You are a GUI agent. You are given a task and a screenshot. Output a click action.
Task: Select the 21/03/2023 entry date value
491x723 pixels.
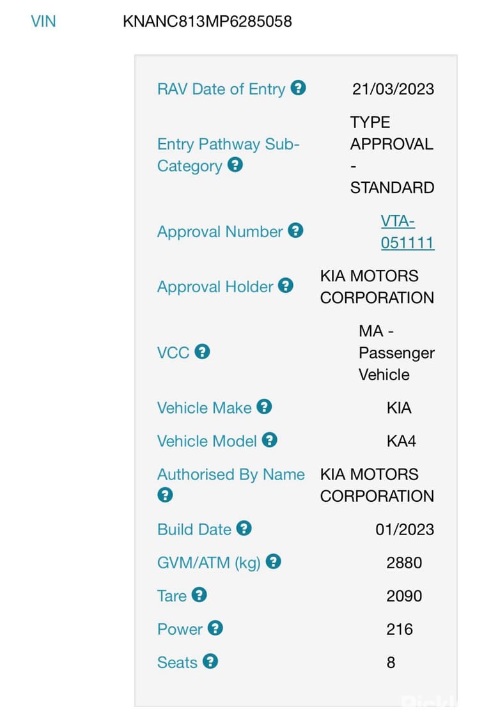[393, 89]
